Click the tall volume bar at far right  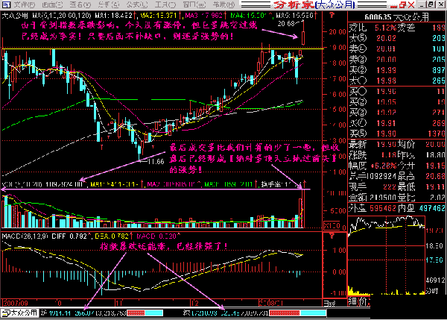[302, 211]
